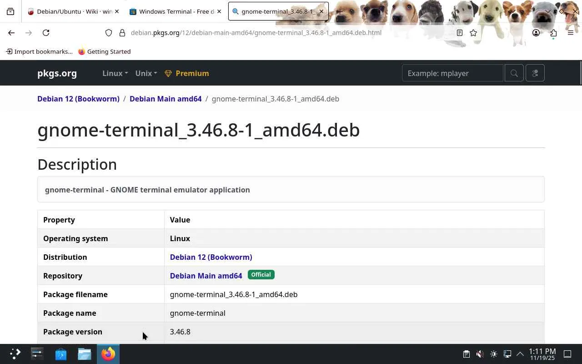Open the Premium link in the navbar
The width and height of the screenshot is (582, 364).
point(187,73)
